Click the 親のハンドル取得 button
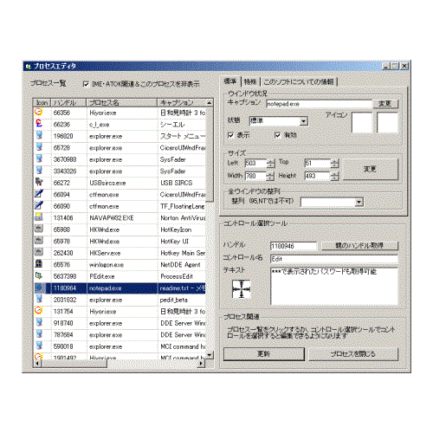Screen dimensions: 433x433 click(359, 246)
